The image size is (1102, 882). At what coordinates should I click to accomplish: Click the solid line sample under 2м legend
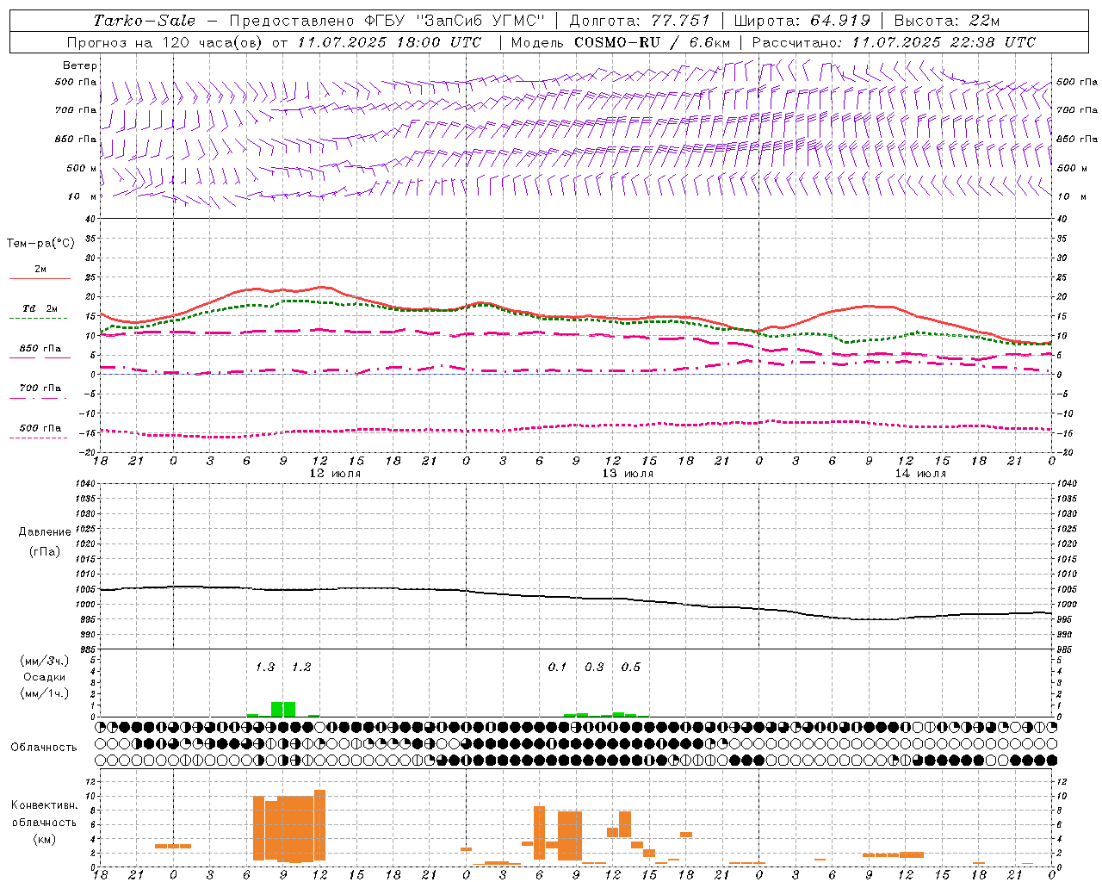point(40,279)
